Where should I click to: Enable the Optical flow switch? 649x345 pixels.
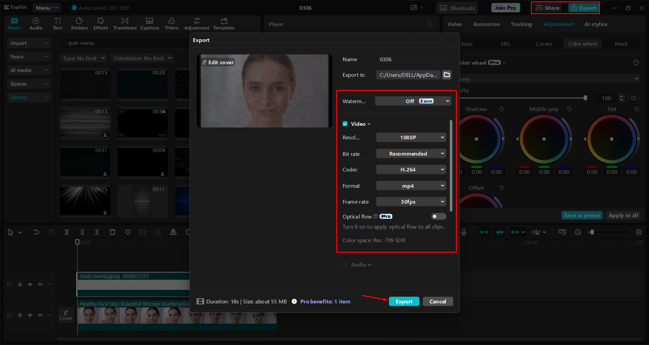[438, 216]
